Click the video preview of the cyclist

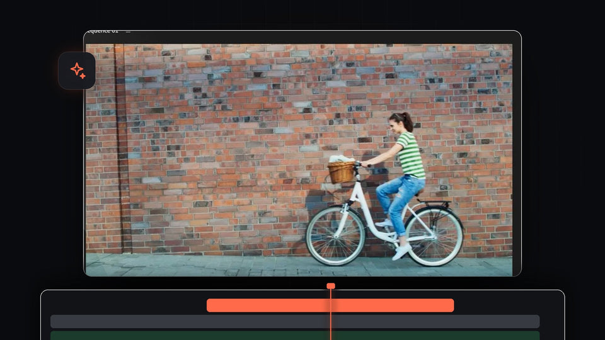pos(299,160)
